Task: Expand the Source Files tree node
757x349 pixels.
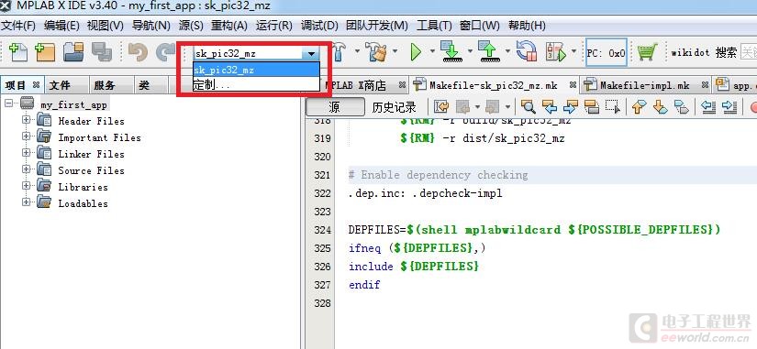Action: point(26,169)
